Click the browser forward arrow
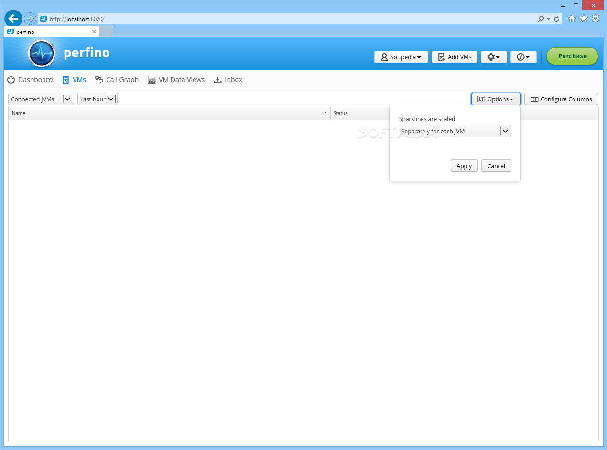 click(30, 19)
